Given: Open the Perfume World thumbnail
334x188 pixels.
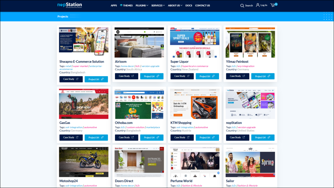Looking at the screenshot, I should tap(195, 162).
